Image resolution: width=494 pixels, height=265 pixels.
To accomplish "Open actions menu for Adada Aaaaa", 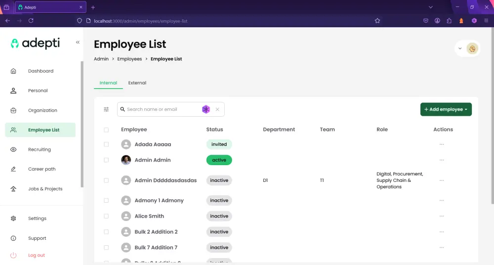I will click(x=442, y=144).
